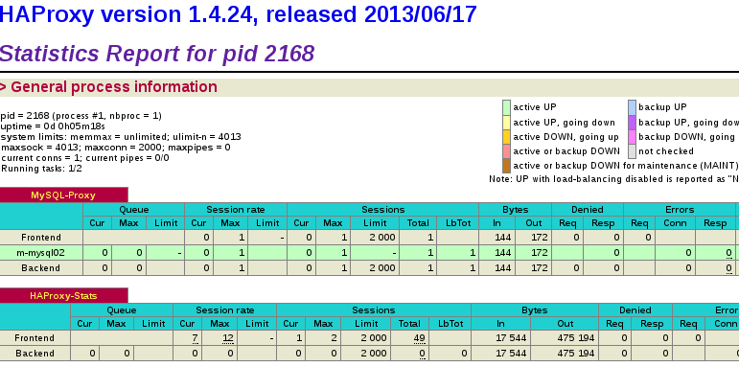Open the MySQL-Proxy table title link
The height and width of the screenshot is (390, 739).
pos(63,195)
